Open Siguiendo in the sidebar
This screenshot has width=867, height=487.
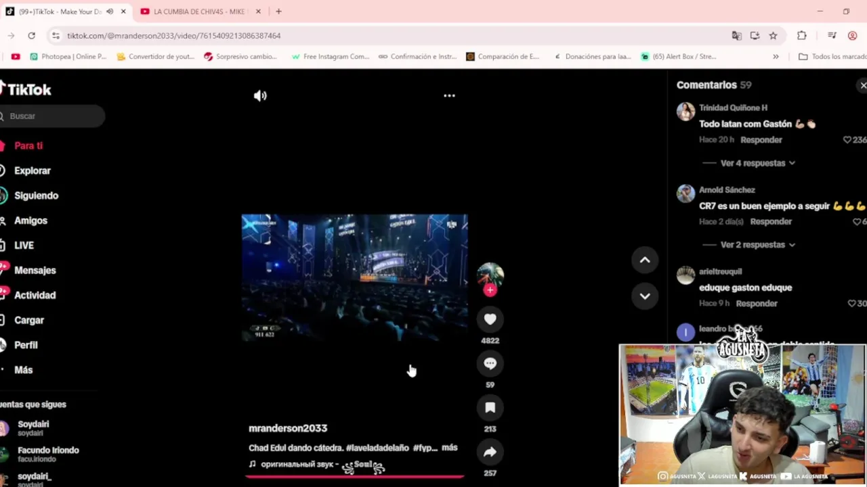(36, 195)
